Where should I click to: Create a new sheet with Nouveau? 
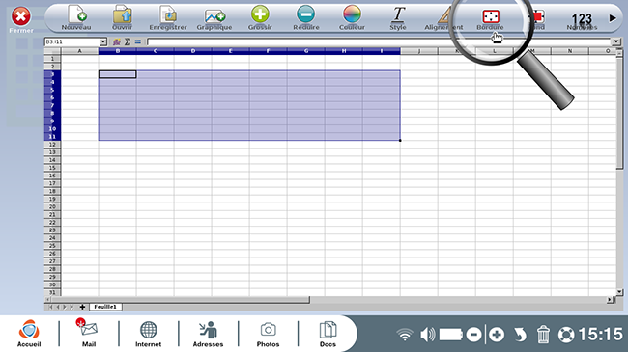76,17
